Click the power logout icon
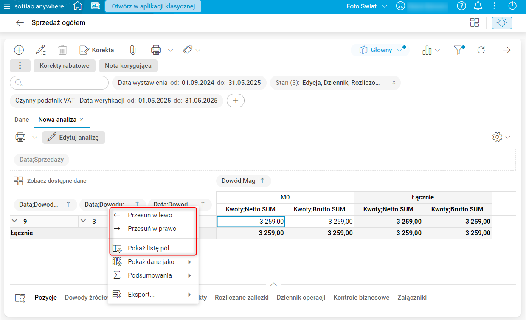 (512, 6)
